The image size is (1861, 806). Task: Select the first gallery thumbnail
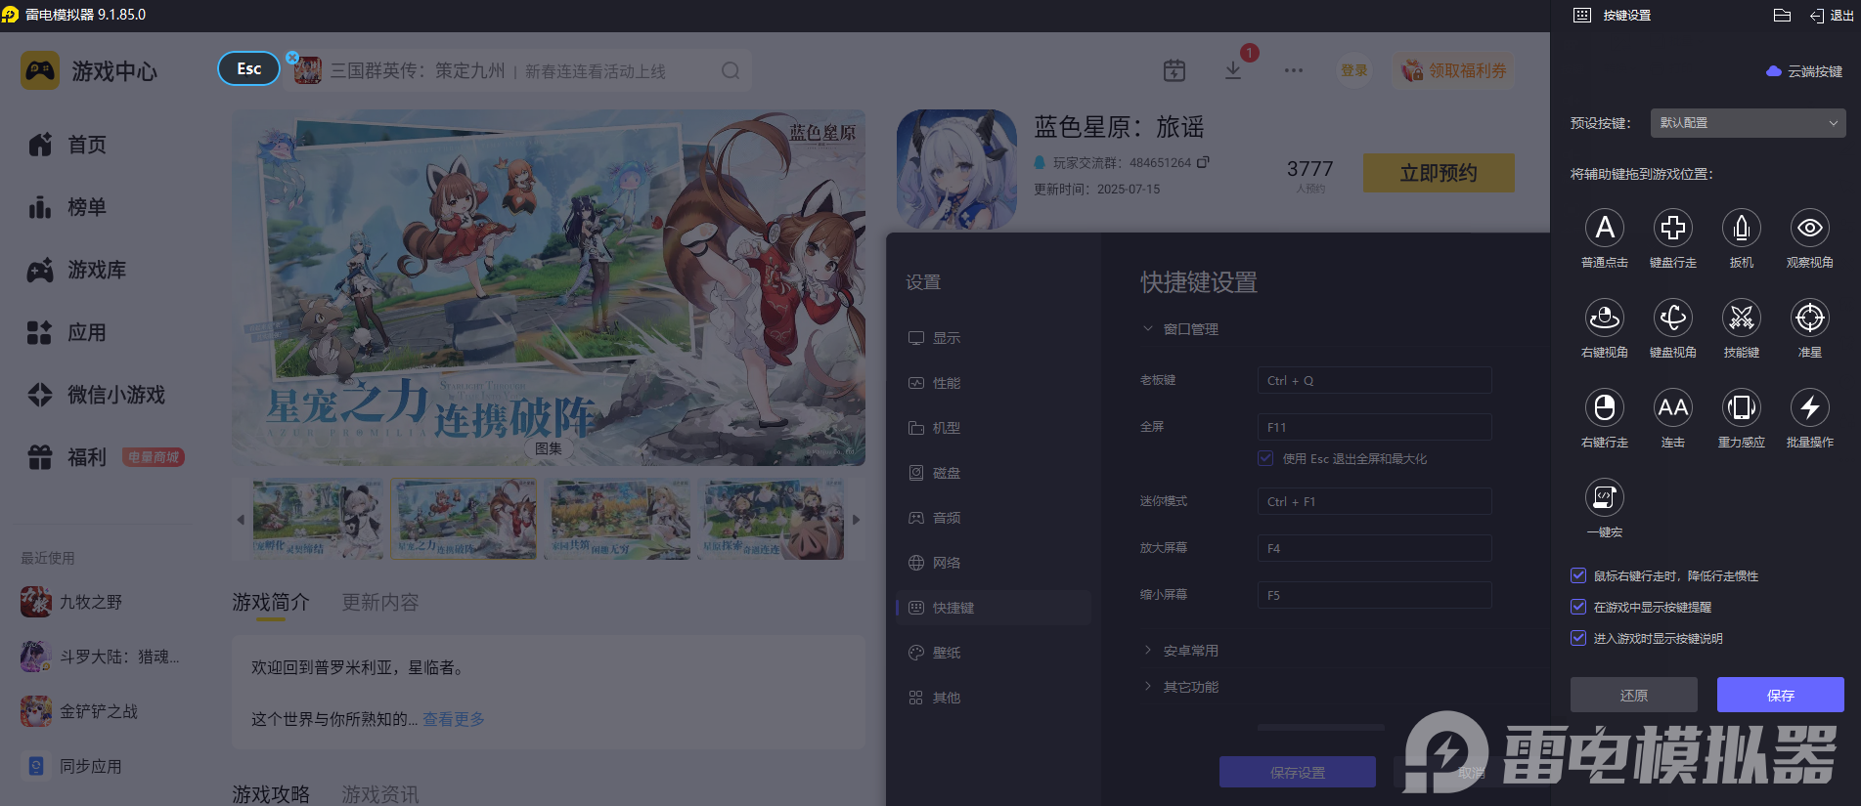point(318,519)
